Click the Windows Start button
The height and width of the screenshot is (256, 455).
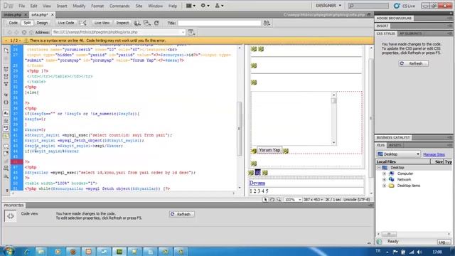tap(9, 251)
